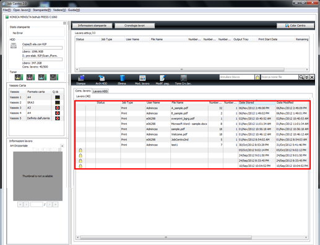The image size is (320, 245).
Task: Open the Tone Crv.lav. tool
Action: pyautogui.click(x=183, y=80)
